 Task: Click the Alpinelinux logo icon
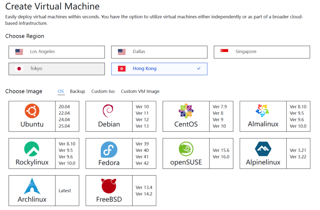[x=263, y=149]
